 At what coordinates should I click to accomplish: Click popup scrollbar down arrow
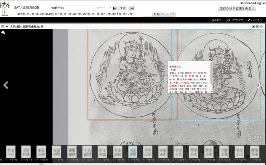(x=211, y=92)
